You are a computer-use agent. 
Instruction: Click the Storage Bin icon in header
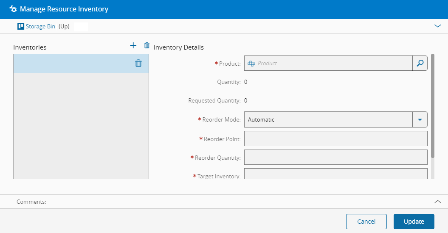click(x=20, y=26)
